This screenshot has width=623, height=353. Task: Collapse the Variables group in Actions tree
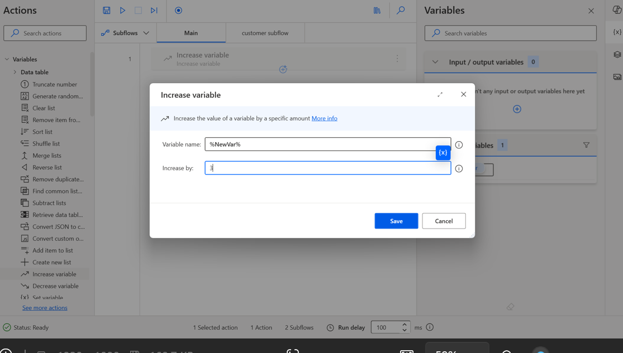coord(7,59)
